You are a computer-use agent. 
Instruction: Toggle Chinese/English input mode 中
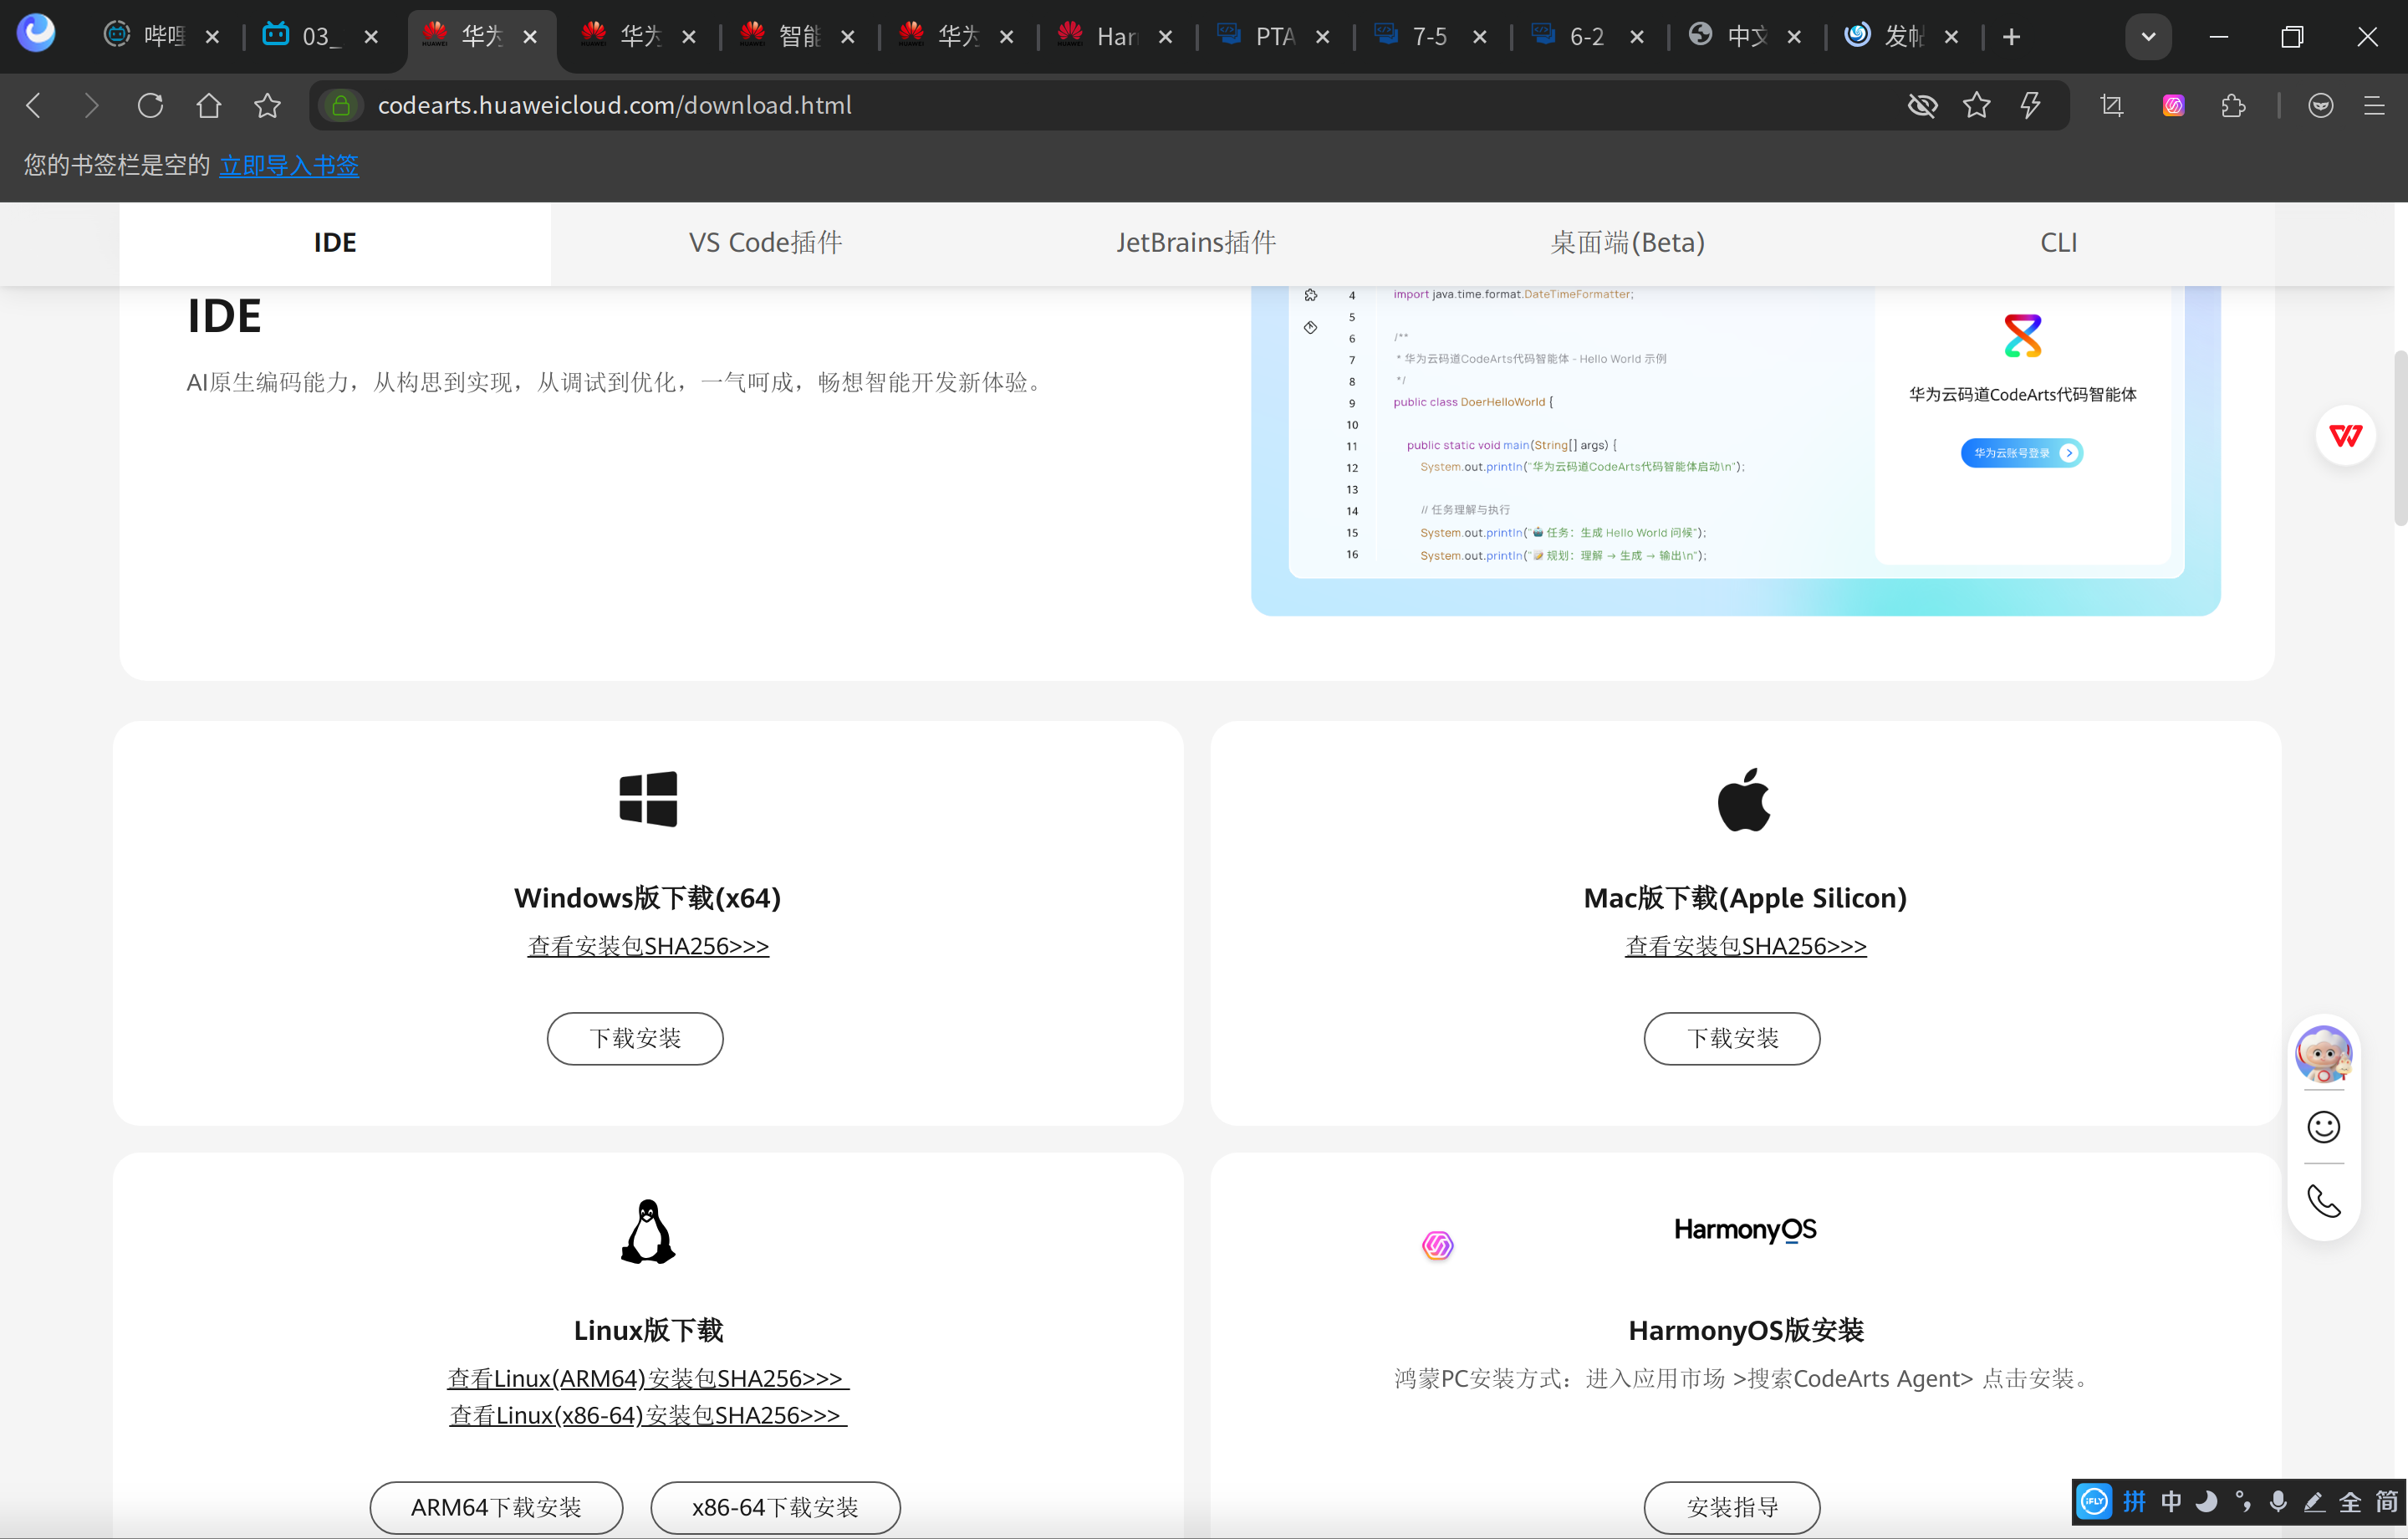pyautogui.click(x=2171, y=1502)
